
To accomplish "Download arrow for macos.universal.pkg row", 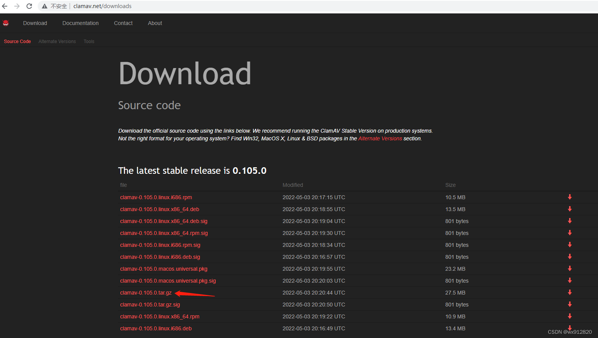I will tap(570, 269).
